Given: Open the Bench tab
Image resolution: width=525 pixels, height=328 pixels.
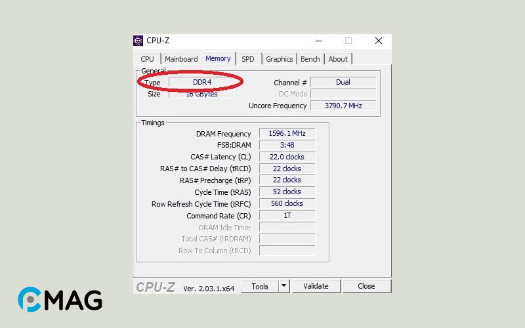Looking at the screenshot, I should [310, 59].
